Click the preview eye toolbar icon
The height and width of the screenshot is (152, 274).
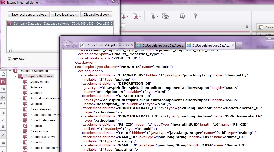coord(165,16)
